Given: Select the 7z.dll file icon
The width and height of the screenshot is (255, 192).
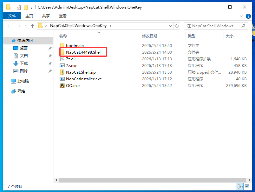Looking at the screenshot, I should tap(62, 59).
